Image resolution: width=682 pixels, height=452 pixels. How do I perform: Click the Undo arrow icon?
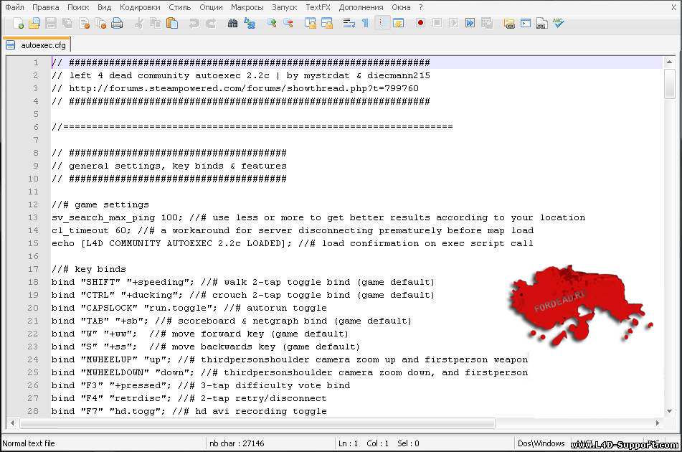tap(194, 23)
